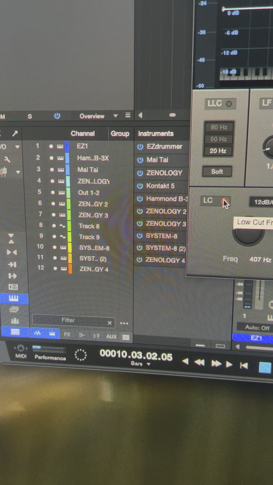This screenshot has width=273, height=485.
Task: Click the FX channels filter icon
Action: click(x=67, y=335)
